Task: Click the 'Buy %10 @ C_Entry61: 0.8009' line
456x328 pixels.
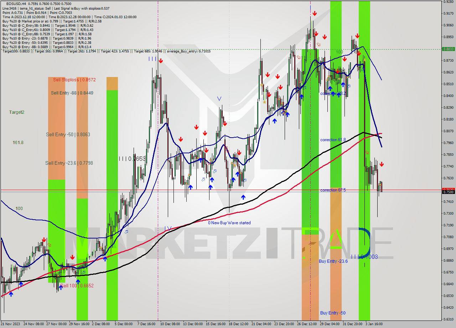Action: [x=48, y=30]
